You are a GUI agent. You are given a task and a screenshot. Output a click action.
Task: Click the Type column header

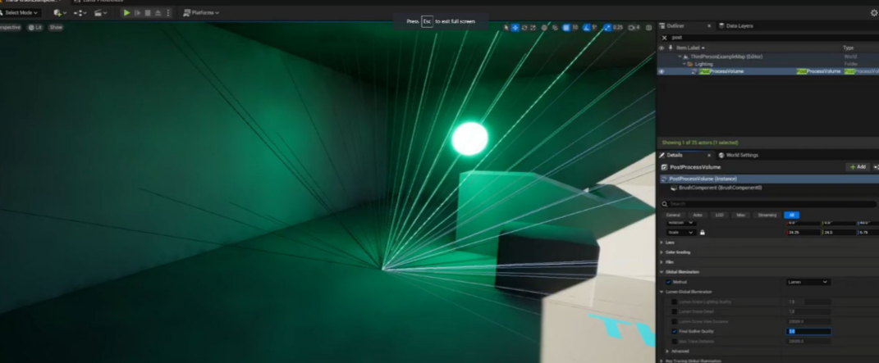pyautogui.click(x=848, y=48)
